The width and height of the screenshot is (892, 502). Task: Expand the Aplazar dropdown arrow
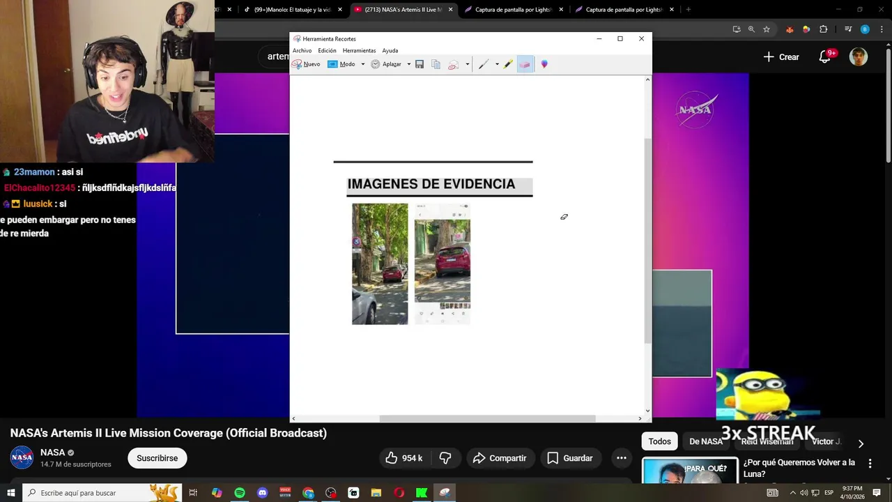[x=408, y=64]
